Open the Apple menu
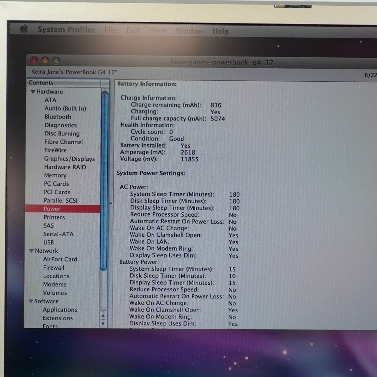This screenshot has width=377, height=377. point(24,29)
